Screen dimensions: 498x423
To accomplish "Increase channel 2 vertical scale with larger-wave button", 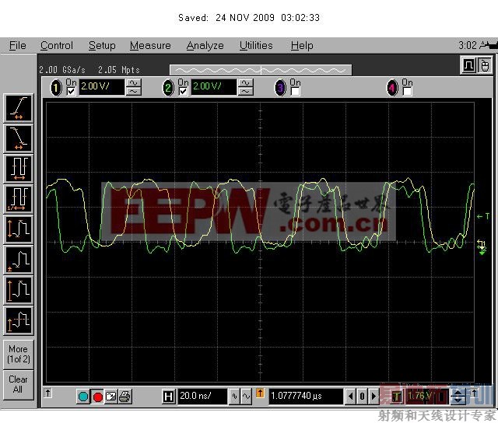I will [246, 83].
